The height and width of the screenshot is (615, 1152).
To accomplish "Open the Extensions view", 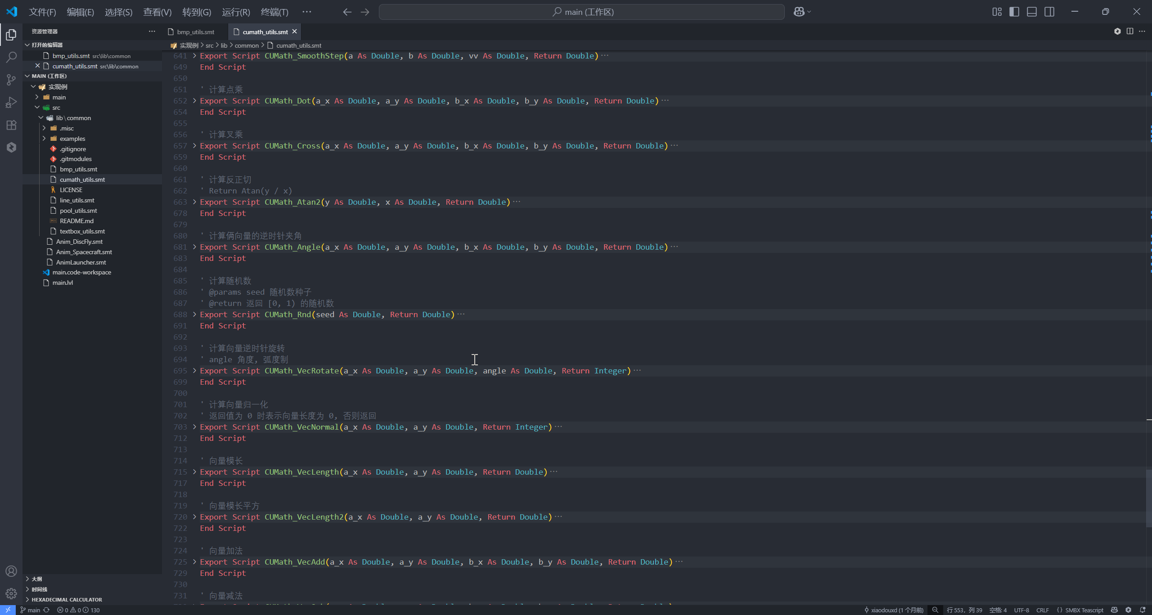I will pyautogui.click(x=11, y=125).
